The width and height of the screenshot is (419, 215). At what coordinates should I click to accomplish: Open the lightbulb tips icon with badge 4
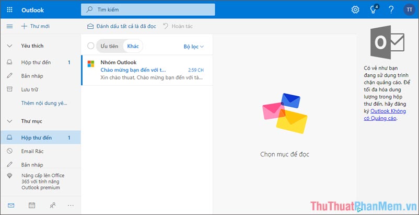point(374,9)
